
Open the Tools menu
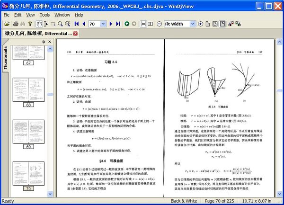44,15
